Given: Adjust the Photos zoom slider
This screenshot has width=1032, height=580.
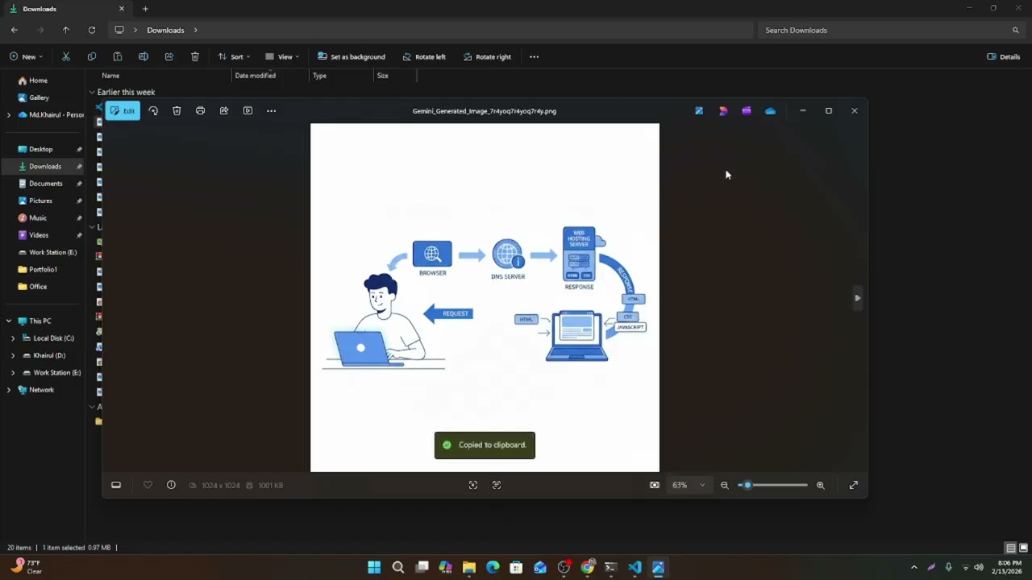Looking at the screenshot, I should pos(772,485).
